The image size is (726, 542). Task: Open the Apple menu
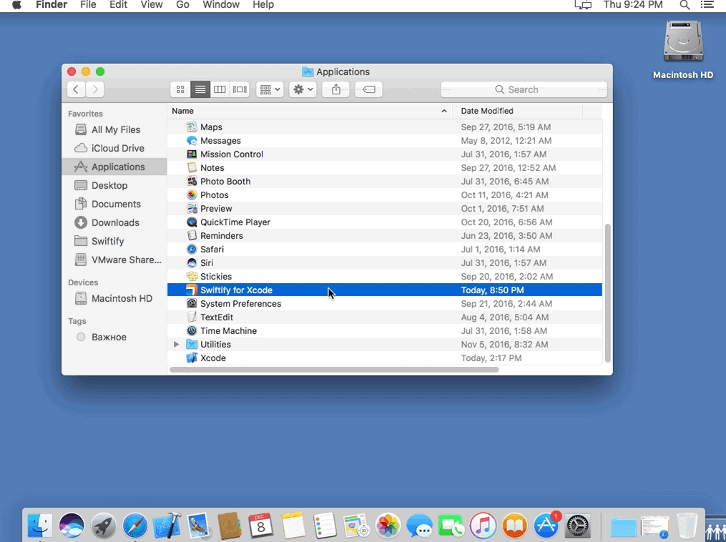coord(16,4)
